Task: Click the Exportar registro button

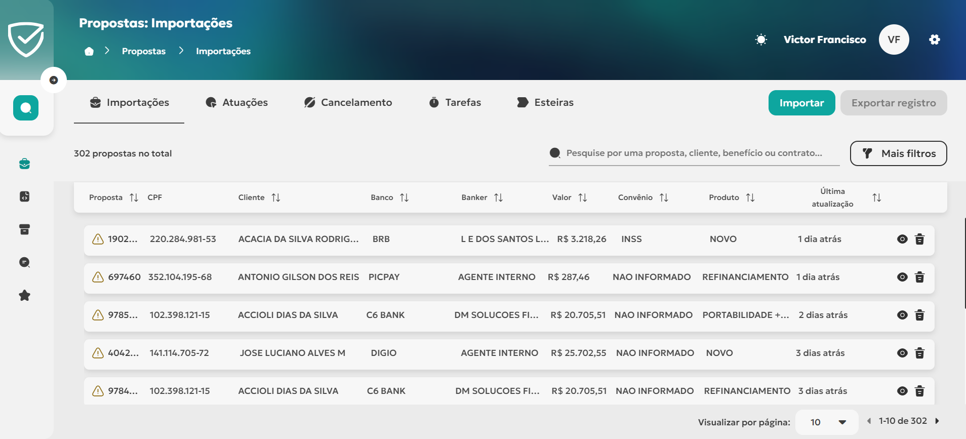Action: (x=894, y=103)
